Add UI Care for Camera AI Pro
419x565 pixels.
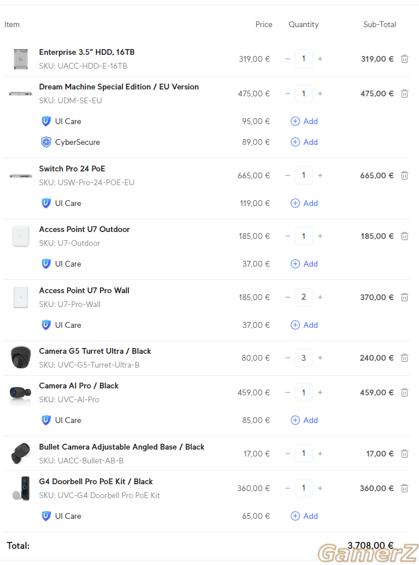304,420
